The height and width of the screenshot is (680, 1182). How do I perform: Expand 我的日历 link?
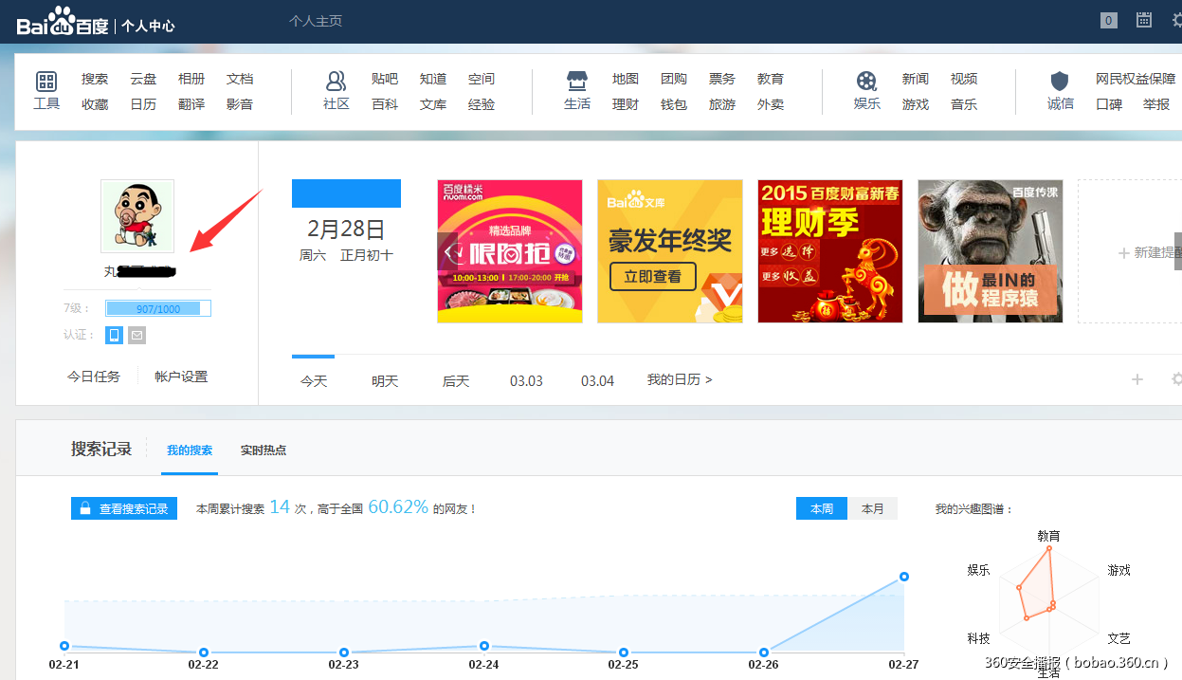click(x=679, y=379)
